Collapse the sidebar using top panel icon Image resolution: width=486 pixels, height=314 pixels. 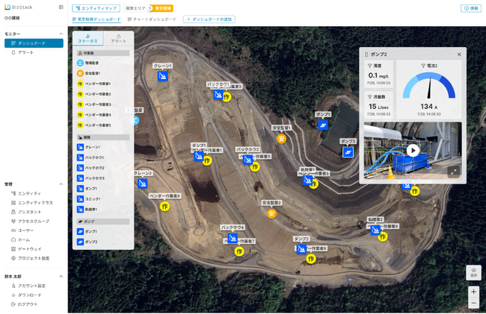pyautogui.click(x=61, y=7)
